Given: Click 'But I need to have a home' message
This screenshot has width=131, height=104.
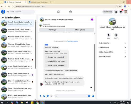Looking at the screenshot, I should (64, 78).
